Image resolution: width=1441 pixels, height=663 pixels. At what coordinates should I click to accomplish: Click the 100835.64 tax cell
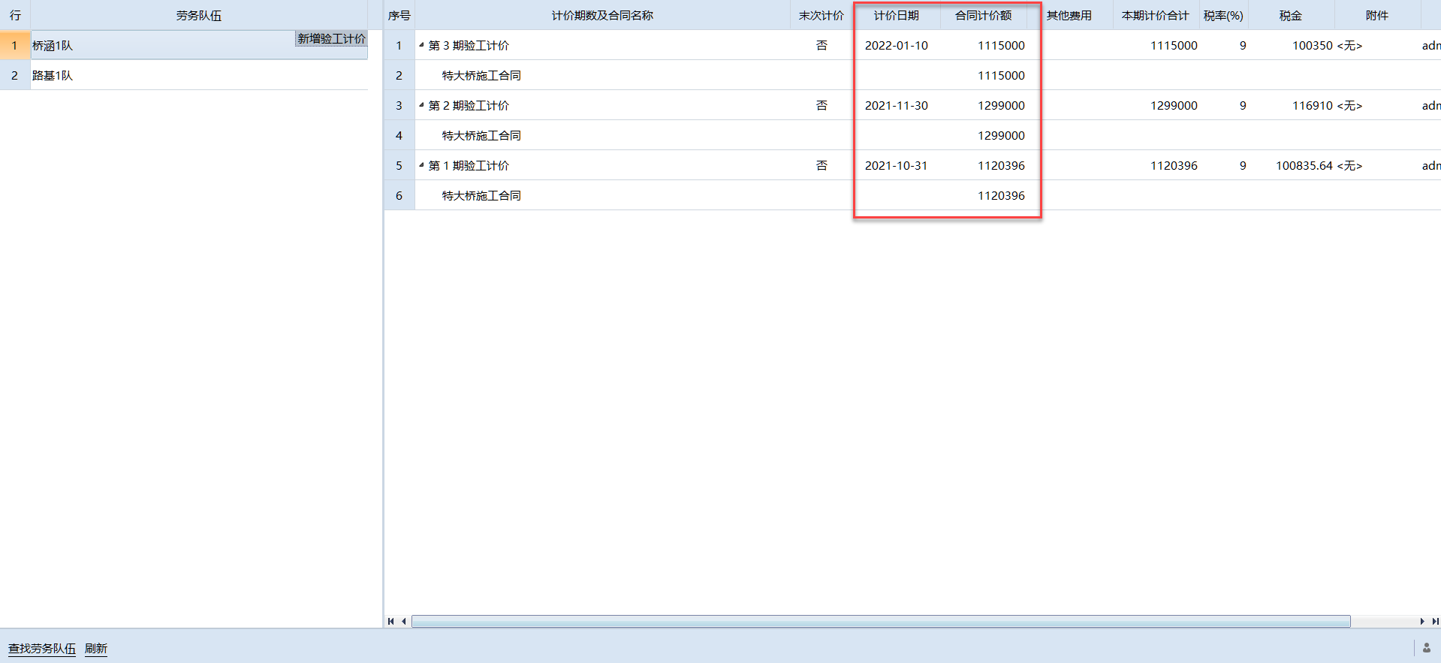[x=1304, y=166]
